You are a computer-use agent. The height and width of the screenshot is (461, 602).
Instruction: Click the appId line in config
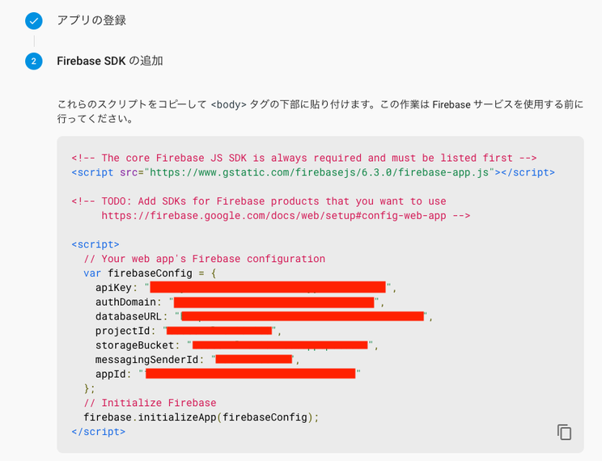pyautogui.click(x=228, y=374)
